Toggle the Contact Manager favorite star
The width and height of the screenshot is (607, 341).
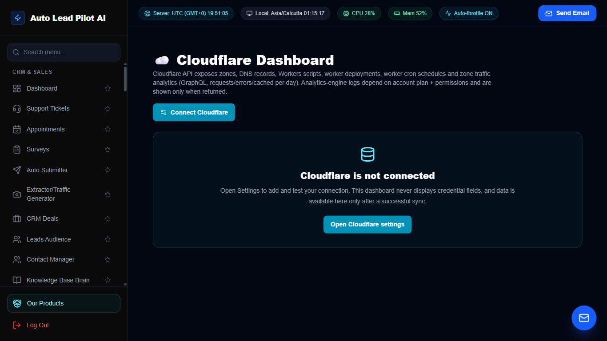point(108,259)
